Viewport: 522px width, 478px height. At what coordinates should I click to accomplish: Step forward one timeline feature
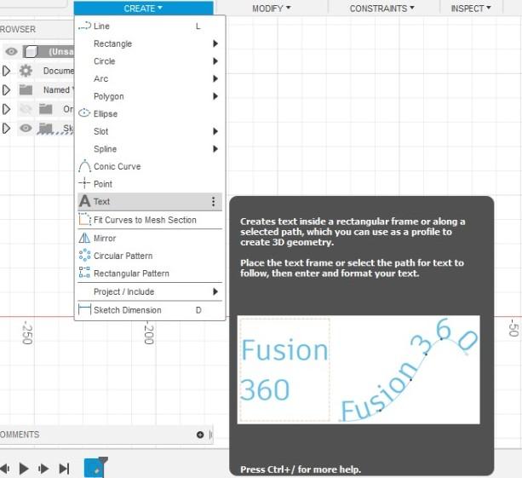coord(43,469)
